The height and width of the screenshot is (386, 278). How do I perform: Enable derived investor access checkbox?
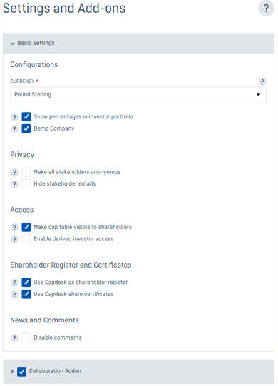(26, 239)
